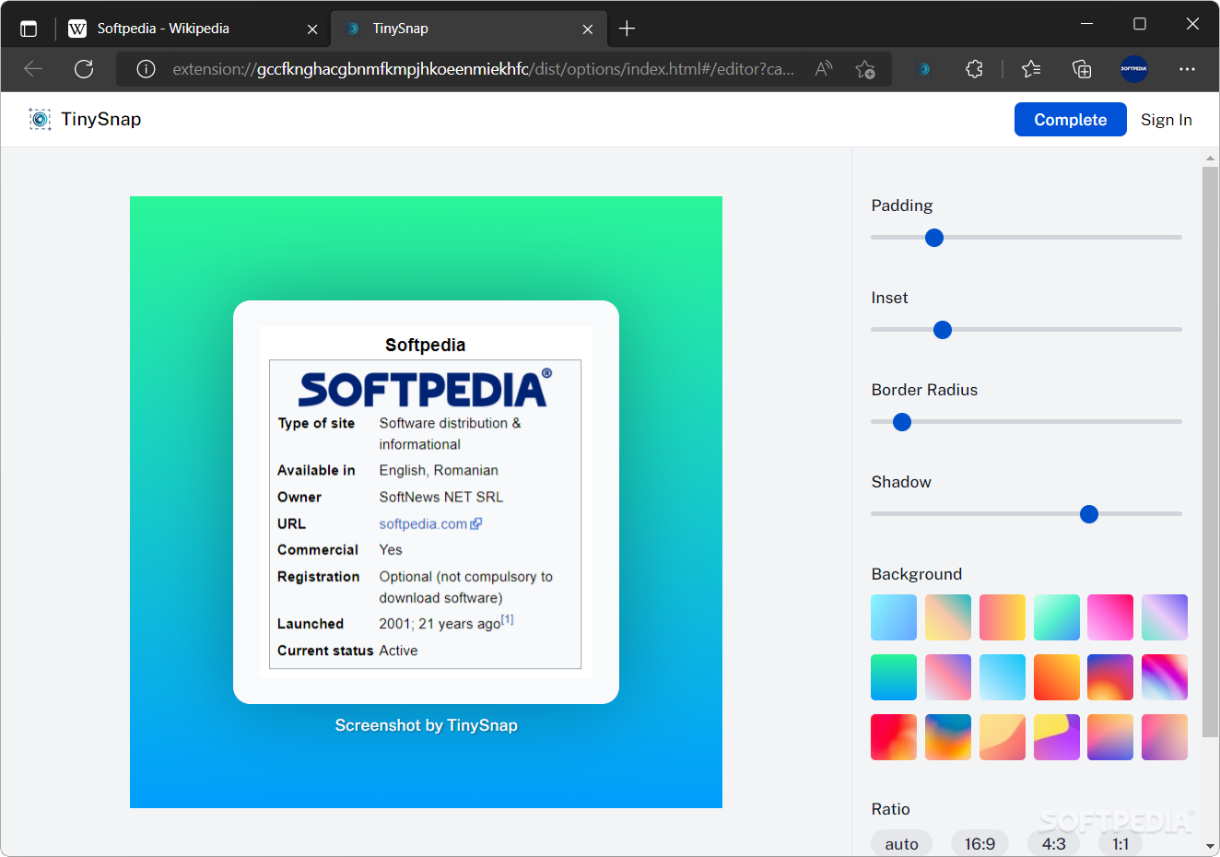Select the red-to-orange background swatch in third row

(894, 737)
